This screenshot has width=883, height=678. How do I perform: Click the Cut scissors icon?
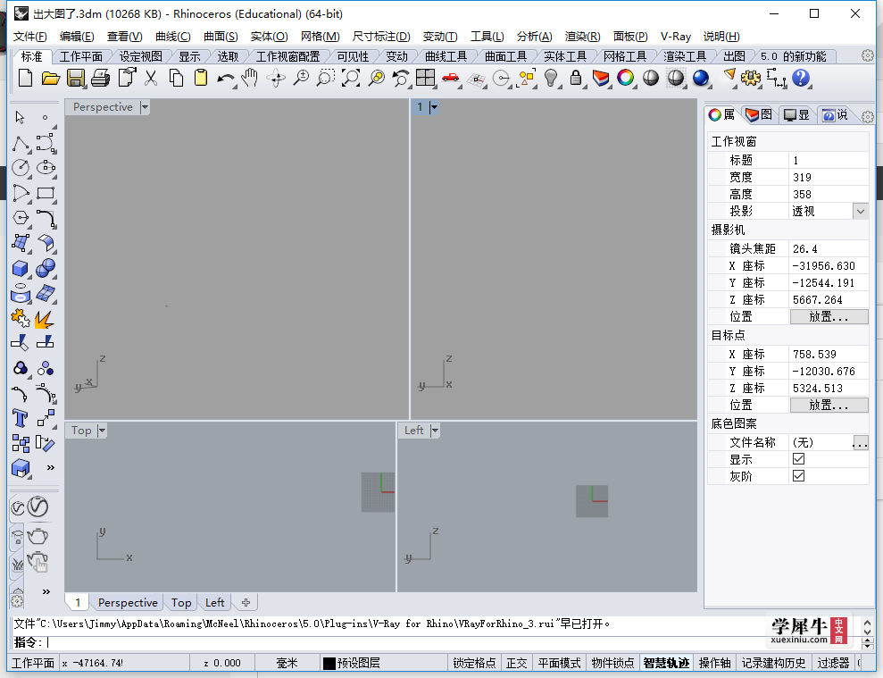(x=150, y=78)
